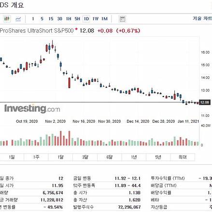Click the value - 49.54%
This screenshot has height=212, width=212.
coord(53,207)
